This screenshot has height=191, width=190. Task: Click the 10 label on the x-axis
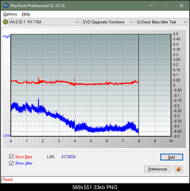click(171, 141)
